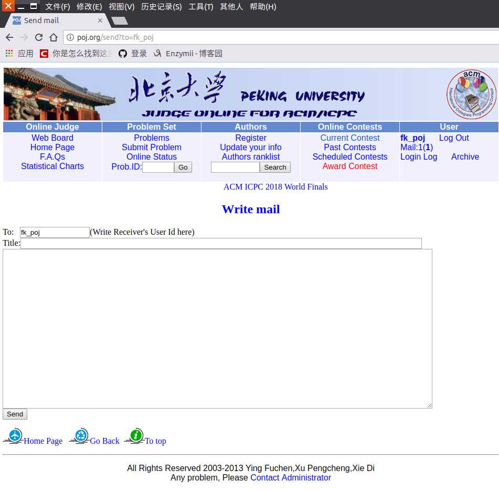
Task: Click the To receiver field
Action: point(55,232)
